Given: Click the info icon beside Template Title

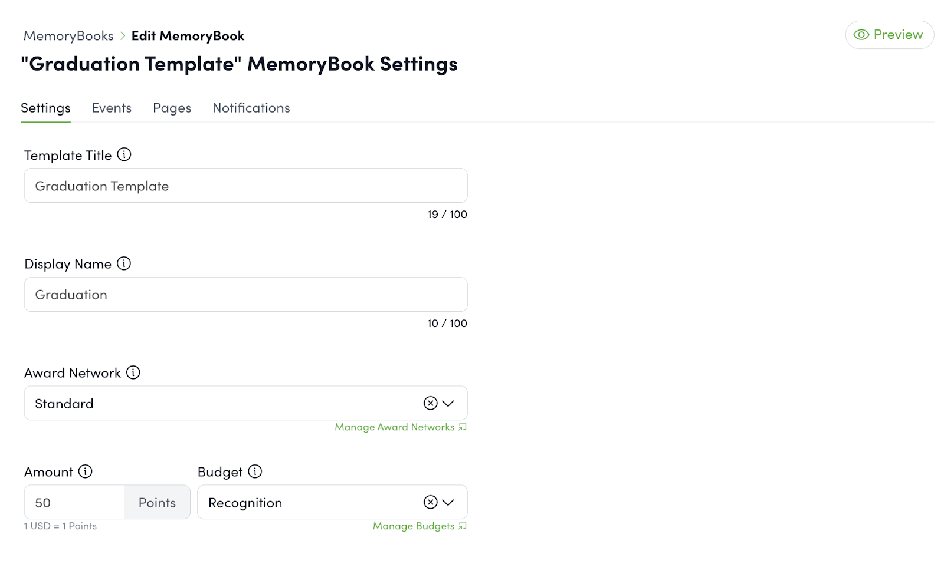Looking at the screenshot, I should pos(124,155).
